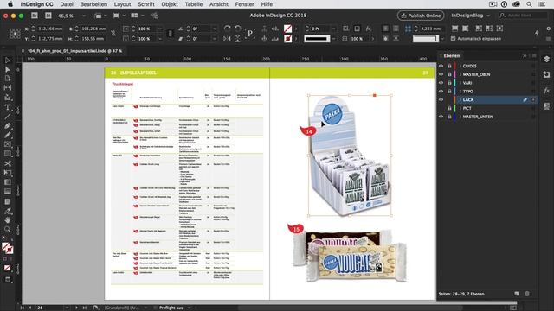
Task: Select the Type tool
Action: (x=8, y=107)
